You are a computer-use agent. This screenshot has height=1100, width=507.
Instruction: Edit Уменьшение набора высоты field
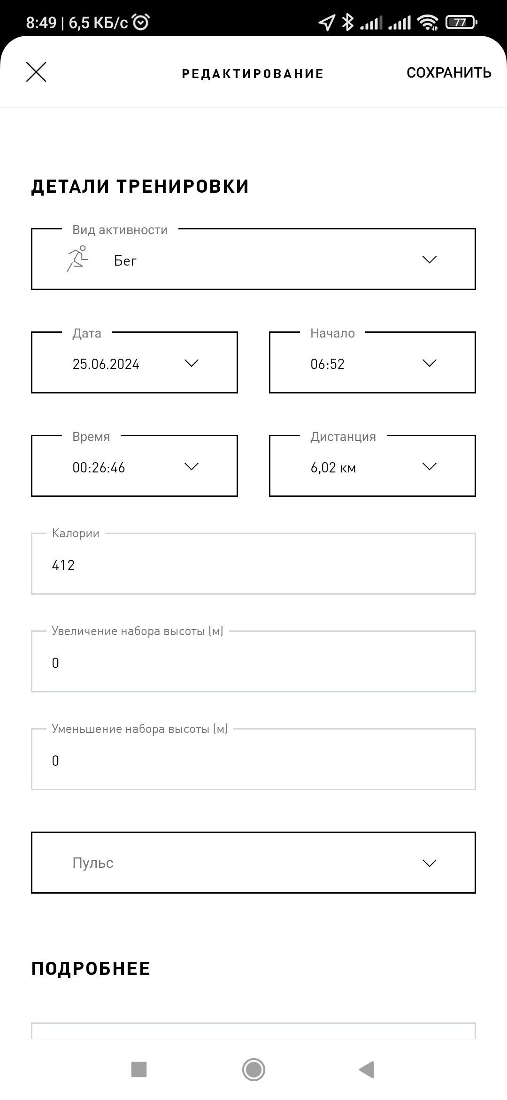pyautogui.click(x=253, y=759)
